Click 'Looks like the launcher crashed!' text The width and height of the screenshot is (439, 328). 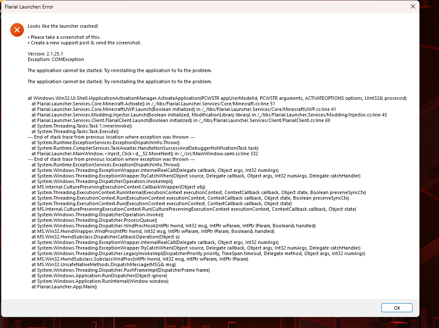[63, 26]
